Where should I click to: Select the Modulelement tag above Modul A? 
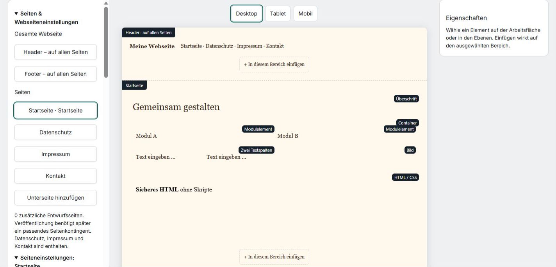[258, 129]
